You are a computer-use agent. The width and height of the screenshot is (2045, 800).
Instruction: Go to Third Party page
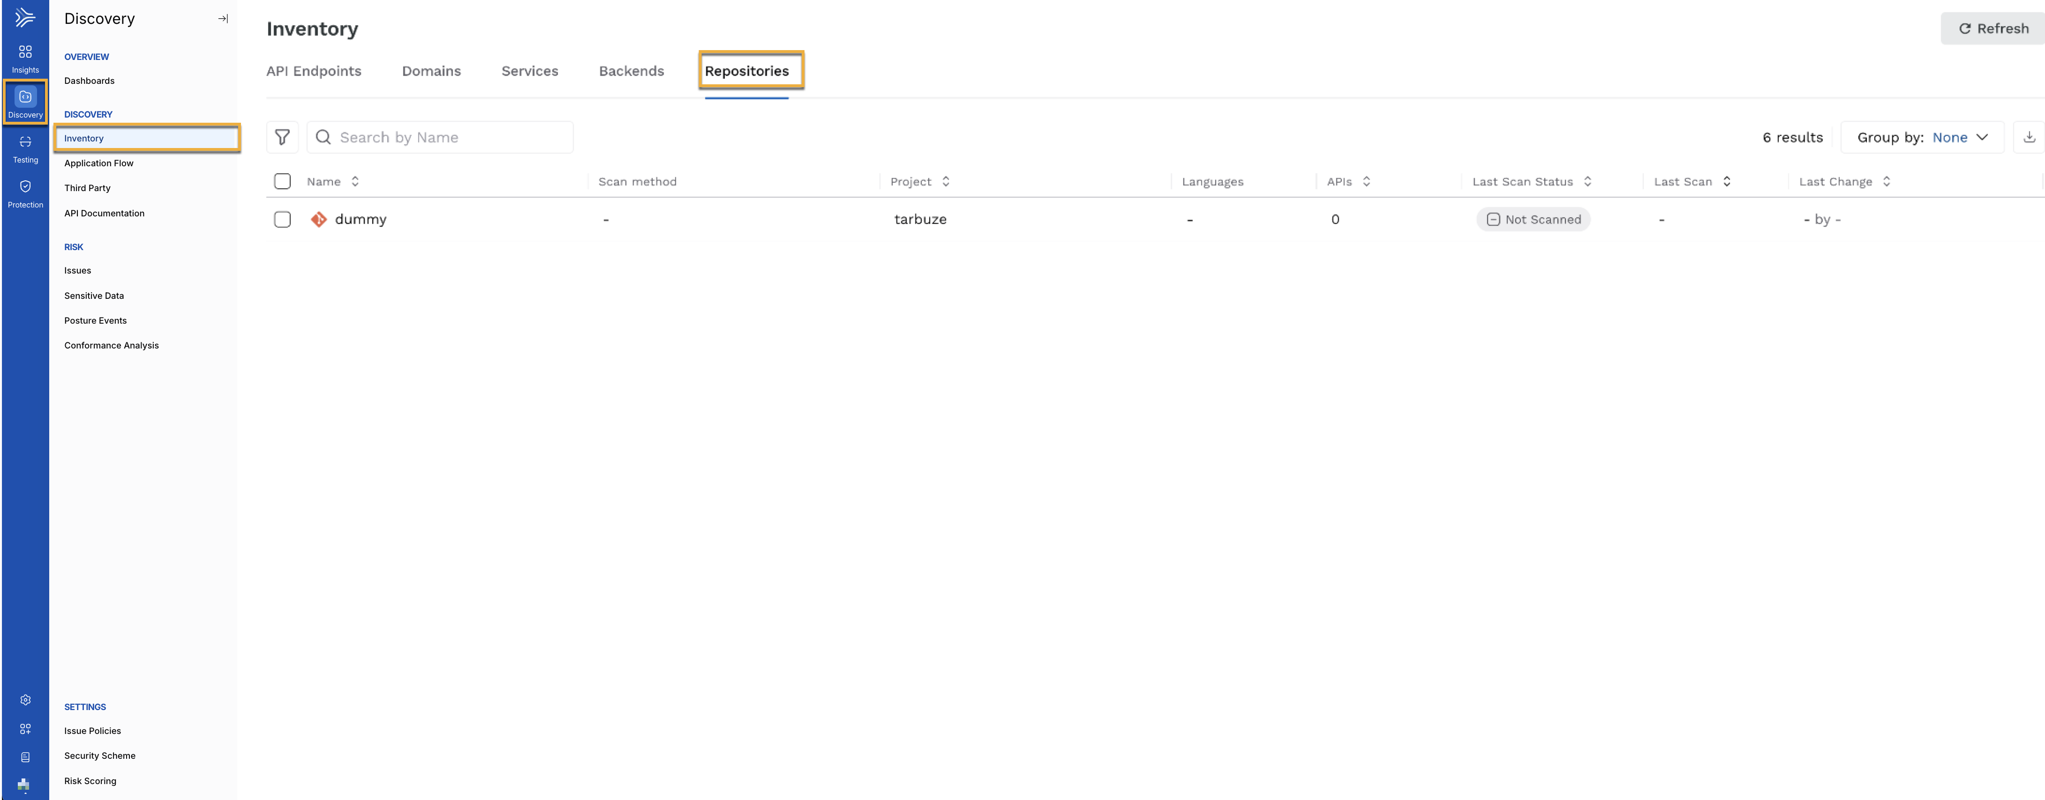point(87,188)
